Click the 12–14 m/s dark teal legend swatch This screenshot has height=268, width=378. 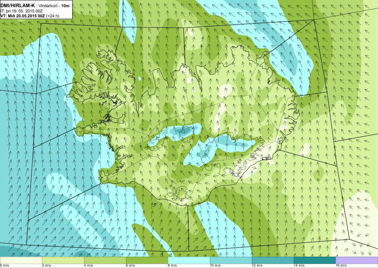pos(273,260)
